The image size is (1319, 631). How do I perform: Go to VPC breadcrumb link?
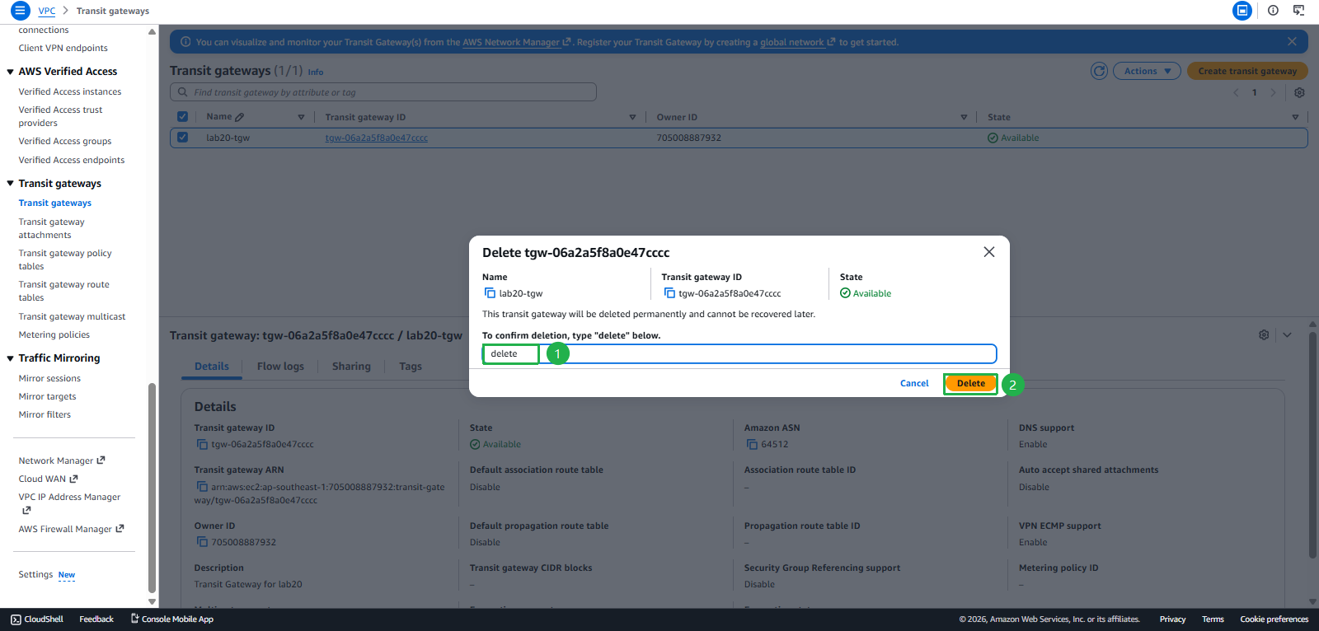[47, 11]
